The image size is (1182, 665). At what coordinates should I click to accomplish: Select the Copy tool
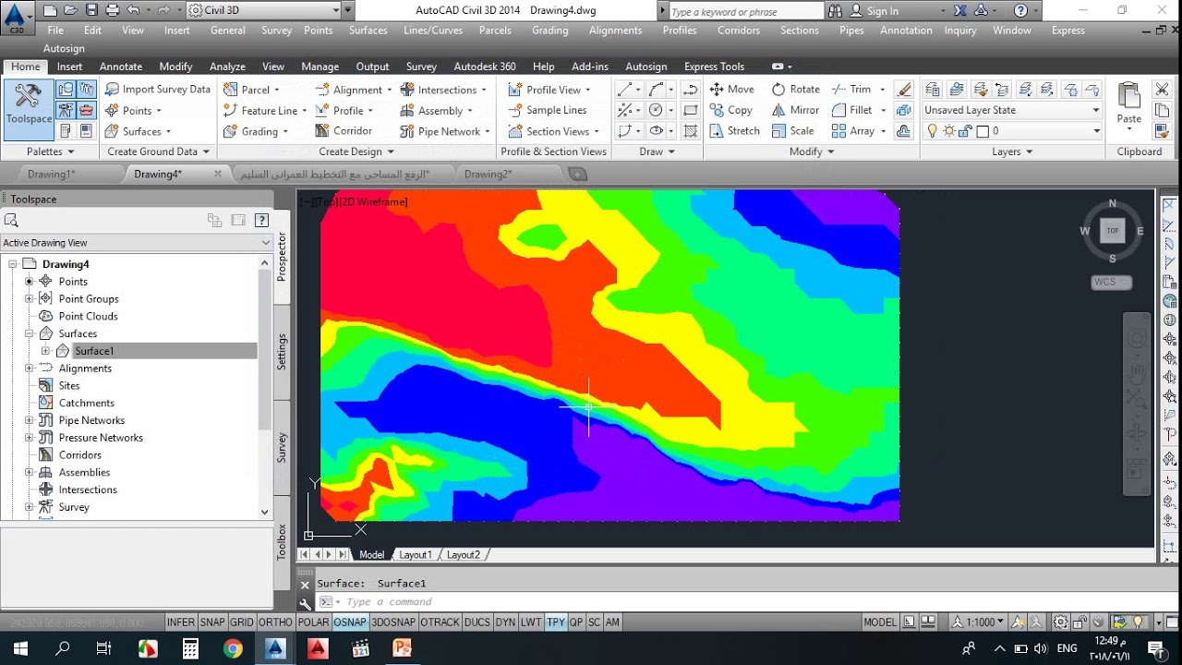point(730,110)
